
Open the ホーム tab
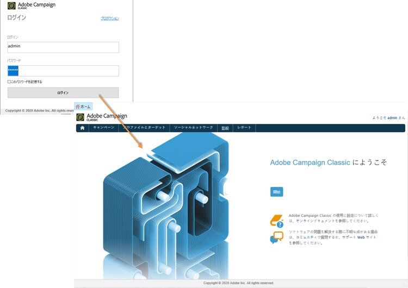pos(83,107)
